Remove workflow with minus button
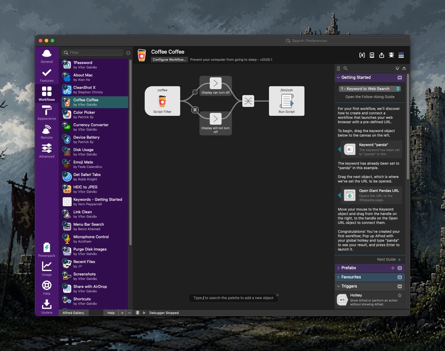 click(x=129, y=313)
